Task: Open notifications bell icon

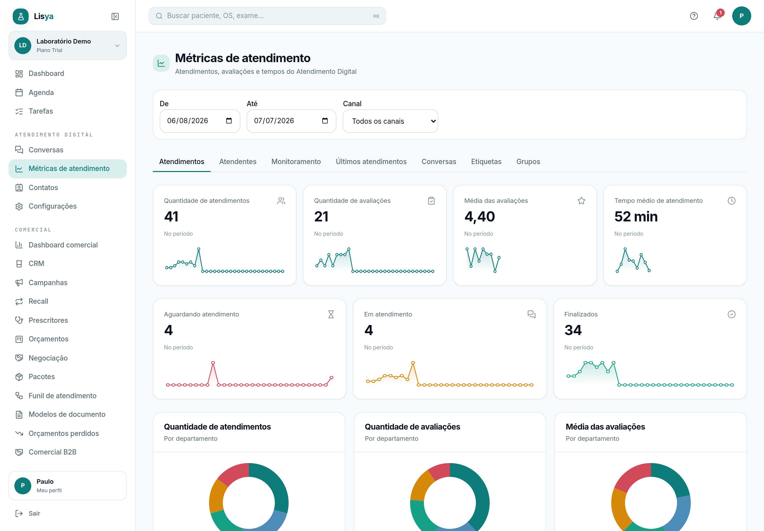Action: 717,16
